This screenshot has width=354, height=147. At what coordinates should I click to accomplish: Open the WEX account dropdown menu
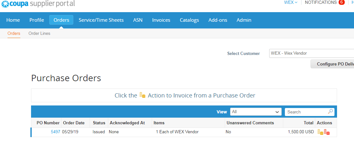pos(291,2)
